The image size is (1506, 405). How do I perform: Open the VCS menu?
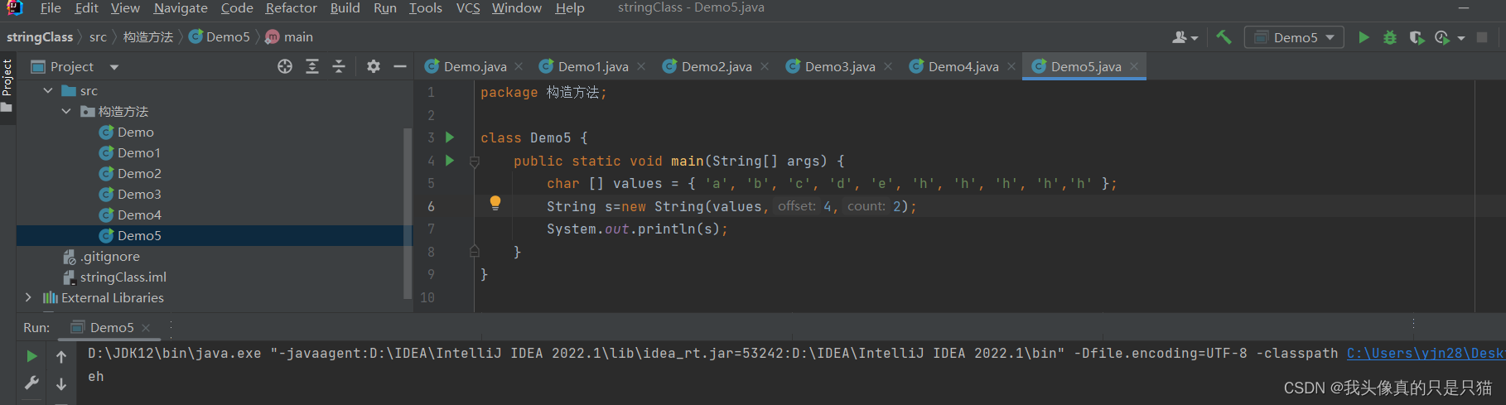coord(468,8)
